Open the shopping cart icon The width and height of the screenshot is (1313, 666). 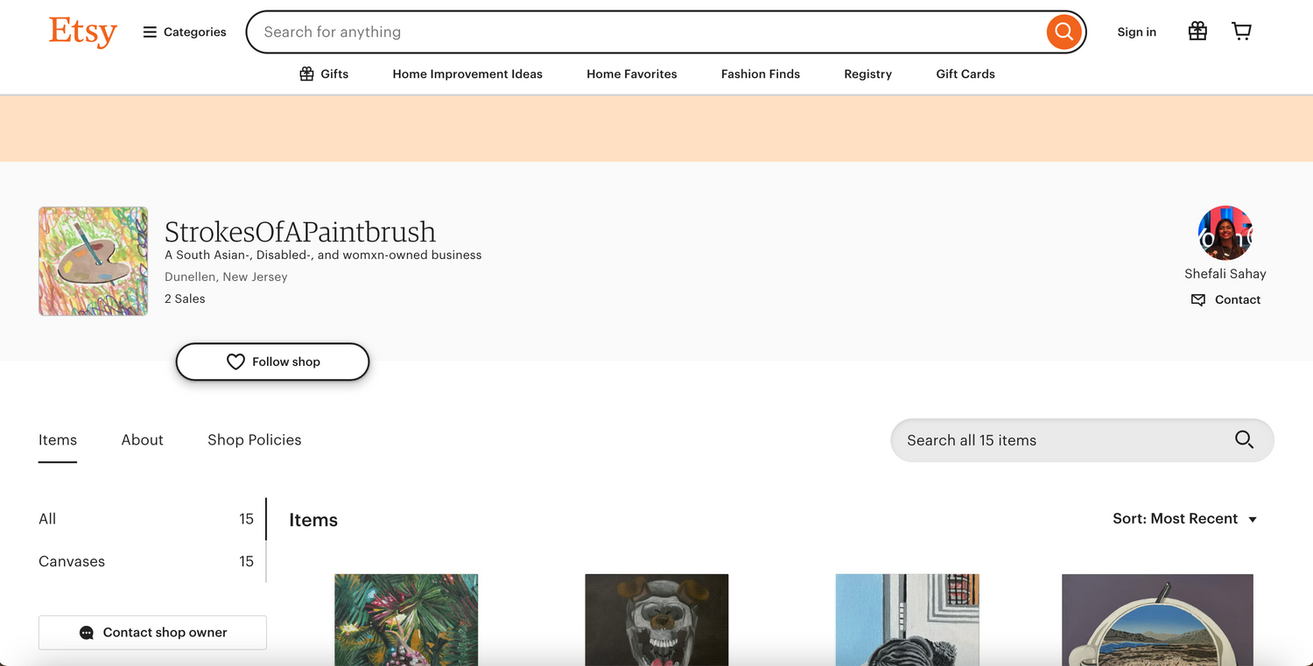1241,32
